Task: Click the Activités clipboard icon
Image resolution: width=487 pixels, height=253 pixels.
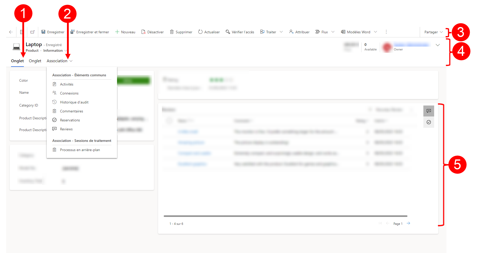Action: point(54,84)
